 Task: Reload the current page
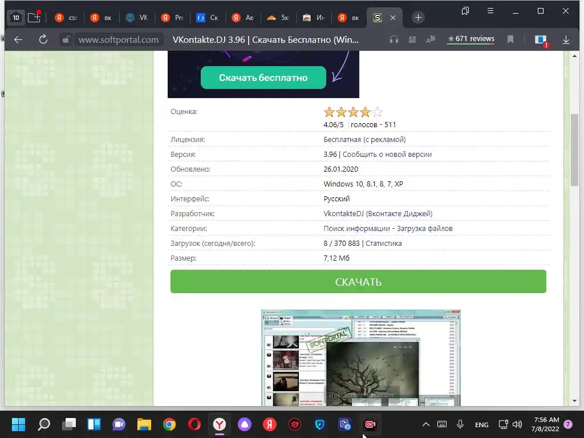click(43, 39)
